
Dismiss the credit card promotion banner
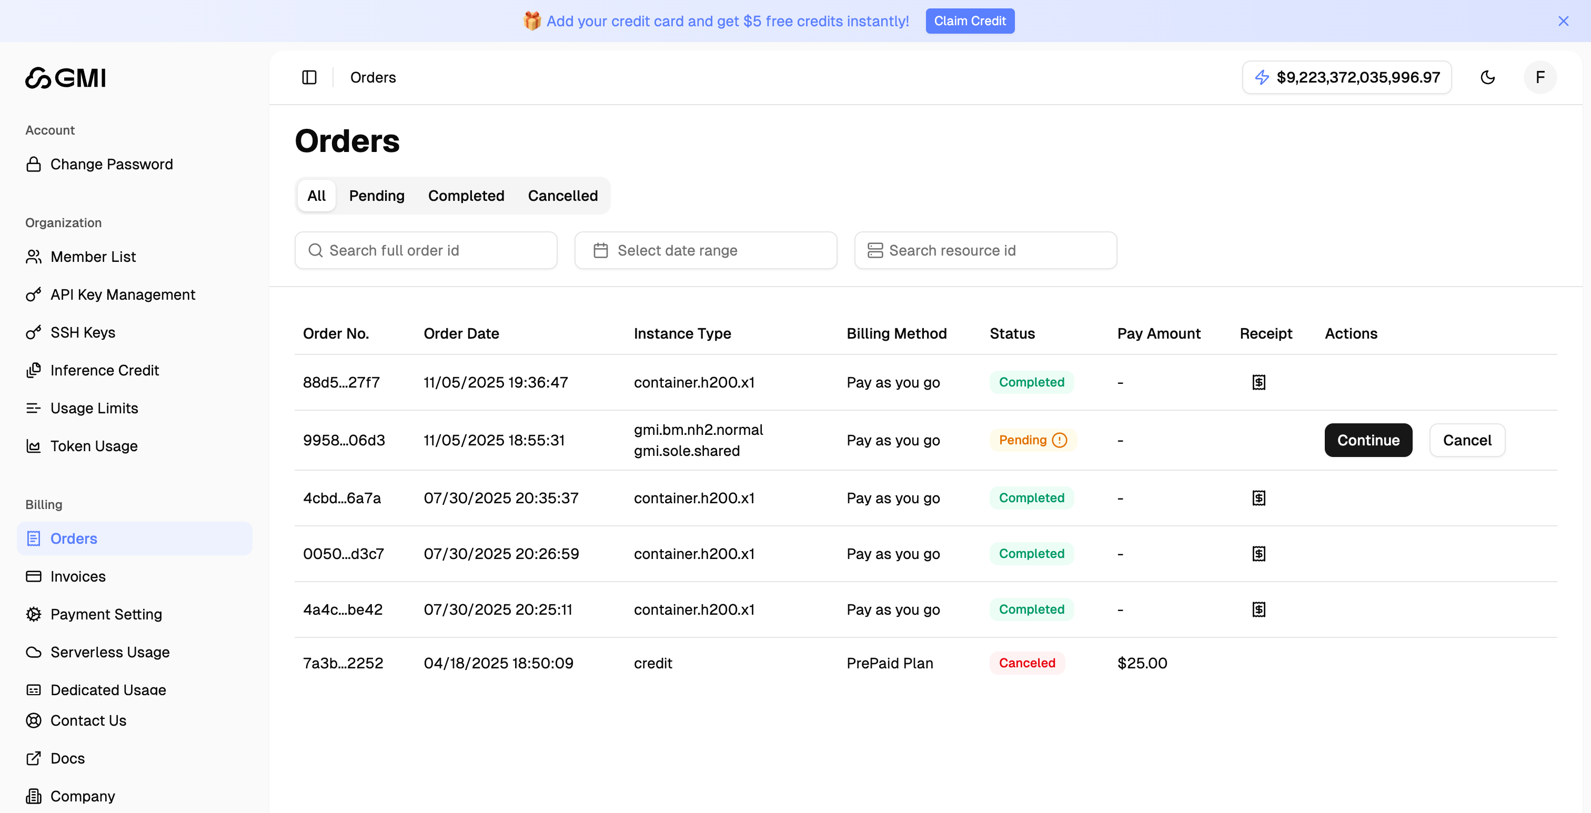coord(1563,21)
